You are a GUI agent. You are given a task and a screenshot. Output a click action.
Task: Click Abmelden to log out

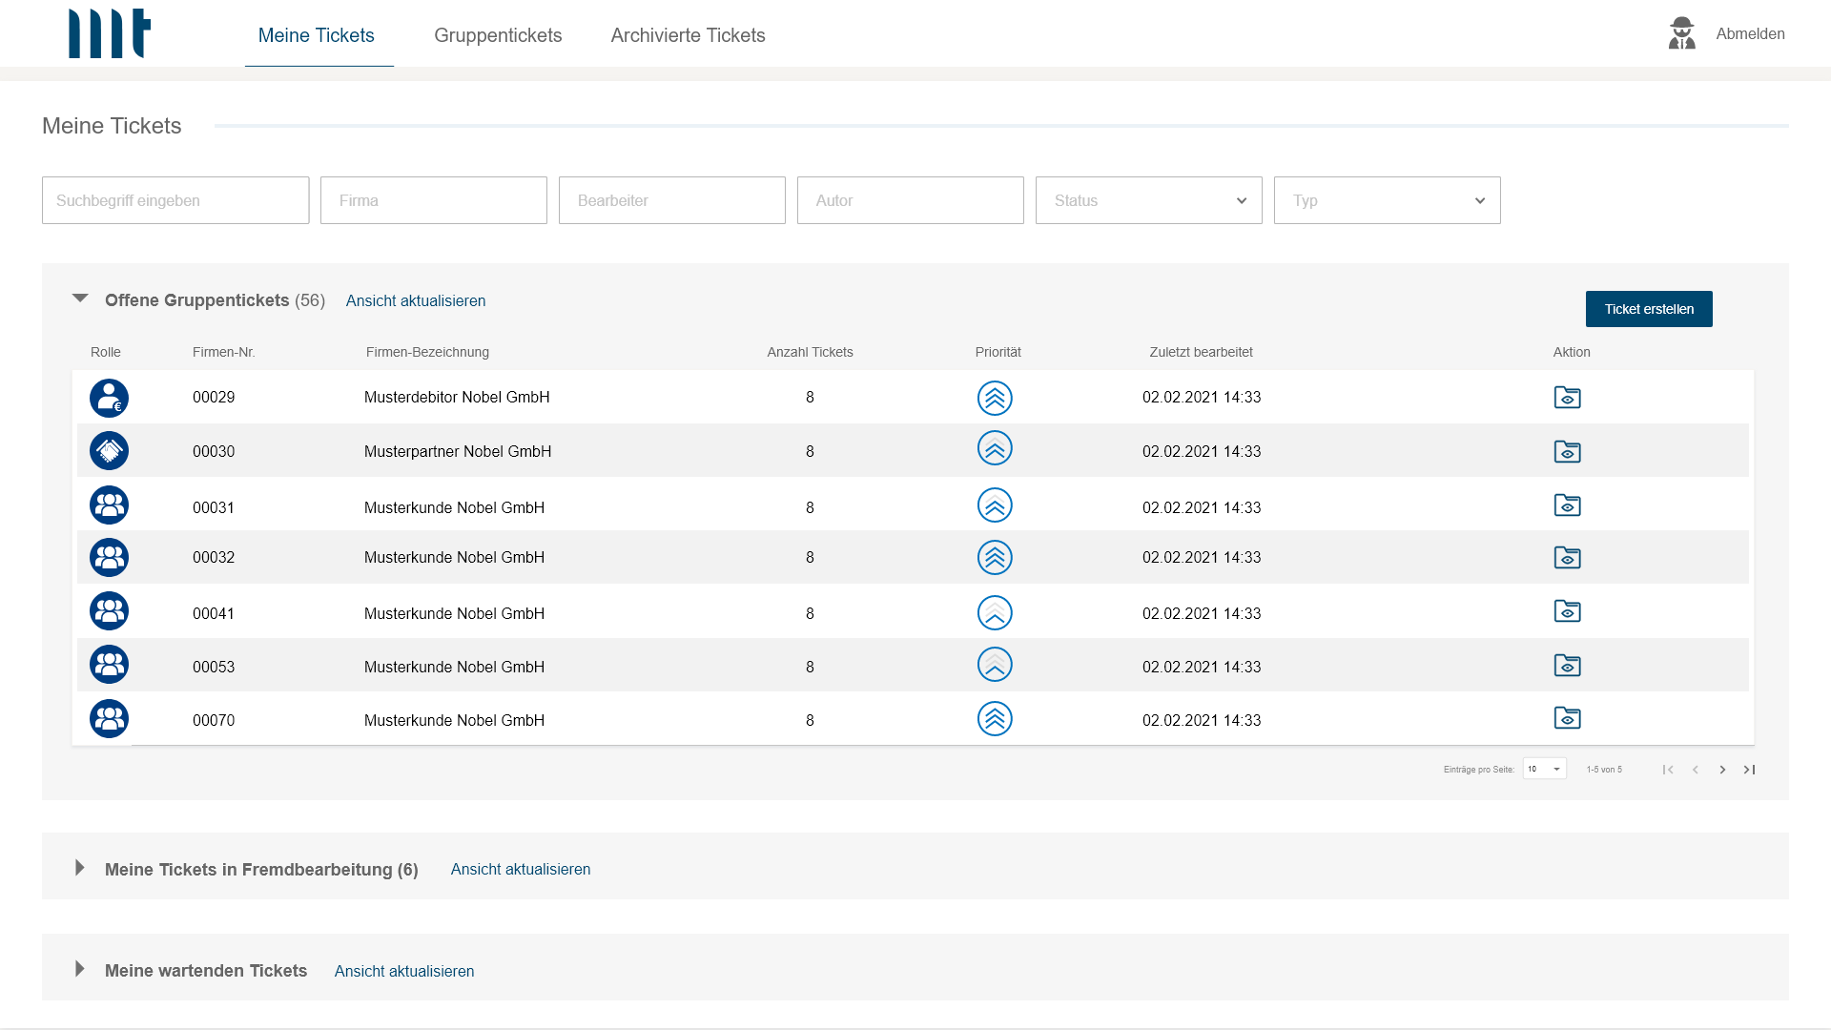pyautogui.click(x=1750, y=33)
